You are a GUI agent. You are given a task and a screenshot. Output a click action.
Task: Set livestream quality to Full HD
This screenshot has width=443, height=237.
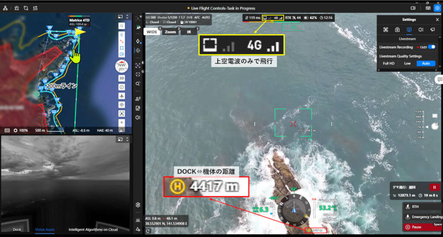point(388,63)
